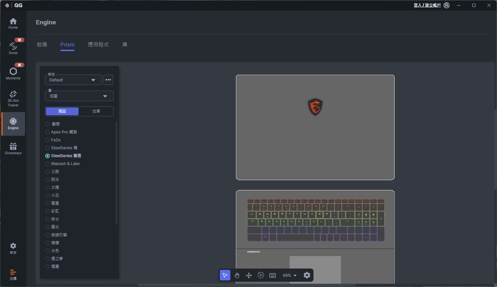Image resolution: width=497 pixels, height=287 pixels.
Task: Select the arrow pointer tool
Action: 225,275
